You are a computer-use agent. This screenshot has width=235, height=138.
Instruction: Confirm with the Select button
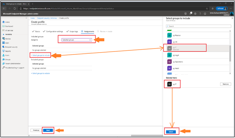pyautogui.click(x=171, y=132)
